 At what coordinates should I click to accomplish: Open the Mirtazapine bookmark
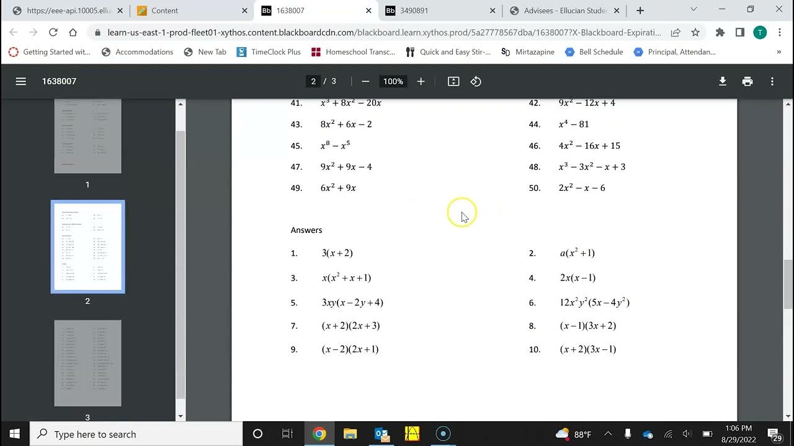[528, 52]
